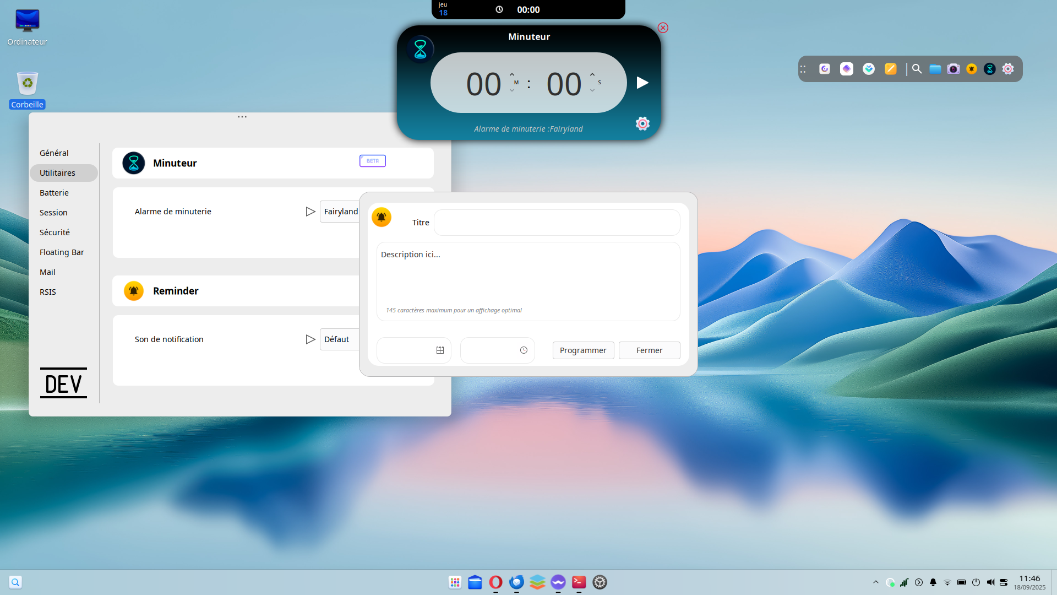The image size is (1057, 595).
Task: Preview Alarme de minuterie sound
Action: pyautogui.click(x=310, y=212)
